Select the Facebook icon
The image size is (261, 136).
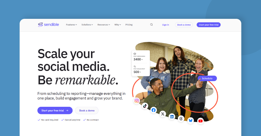pyautogui.click(x=154, y=110)
